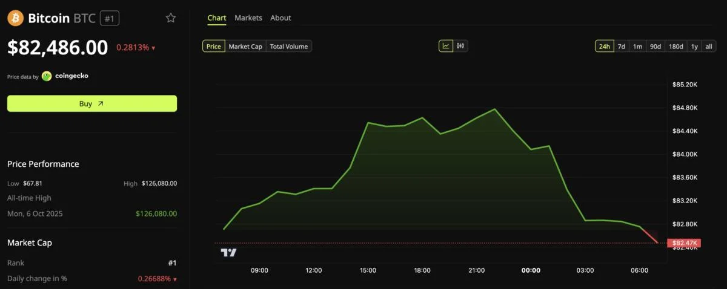Click the $82,486.00 current price
Image resolution: width=727 pixels, height=289 pixels.
point(58,47)
